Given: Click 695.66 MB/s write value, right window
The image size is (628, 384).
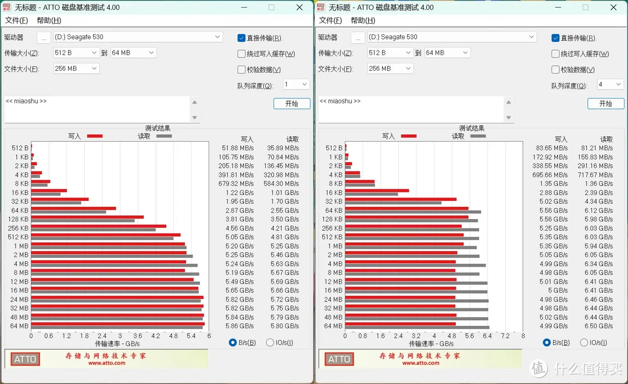Looking at the screenshot, I should coord(550,175).
